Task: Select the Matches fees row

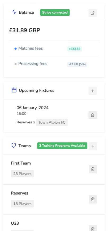Action: [54, 48]
